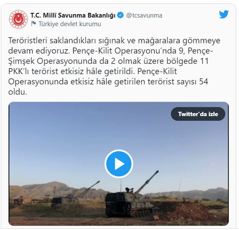Viewport: 239px width, 230px height.
Task: Click the word Teröristleri in the tweet
Action: (x=28, y=41)
